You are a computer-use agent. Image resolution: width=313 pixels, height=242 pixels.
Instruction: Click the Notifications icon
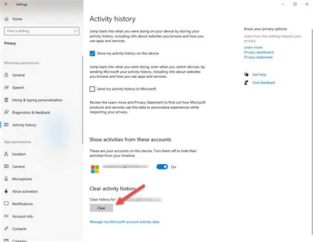point(7,204)
